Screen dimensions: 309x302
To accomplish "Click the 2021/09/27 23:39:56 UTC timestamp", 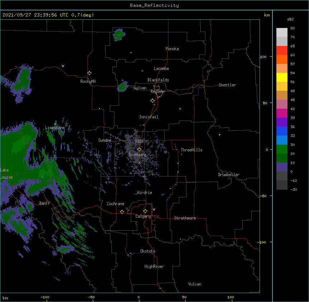I will (x=35, y=15).
